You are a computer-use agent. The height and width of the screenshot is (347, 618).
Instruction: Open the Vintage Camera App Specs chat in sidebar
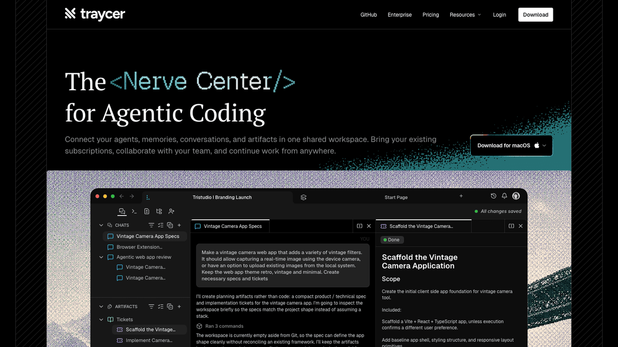[144, 236]
